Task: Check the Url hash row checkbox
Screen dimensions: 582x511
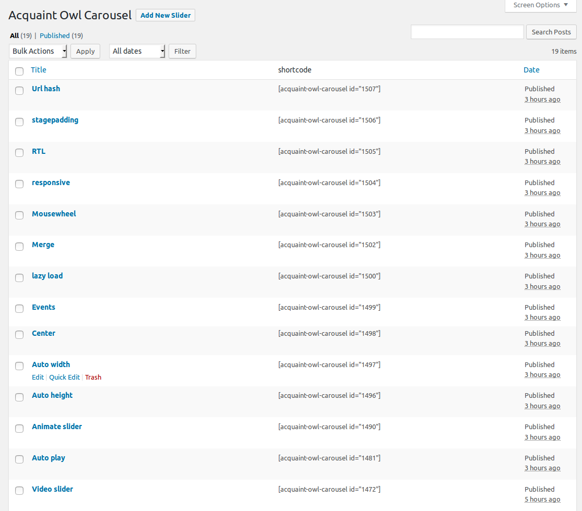Action: click(19, 91)
